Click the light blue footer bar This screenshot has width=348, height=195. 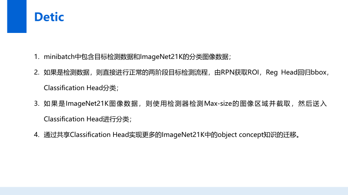pyautogui.click(x=174, y=191)
